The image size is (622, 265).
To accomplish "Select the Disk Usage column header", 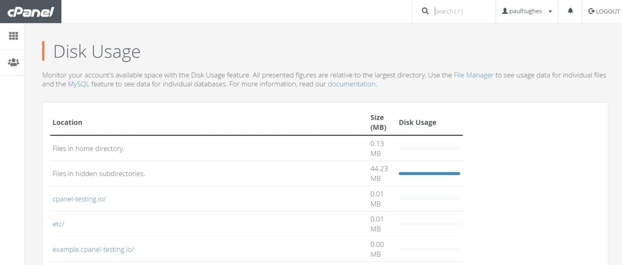I will [418, 122].
